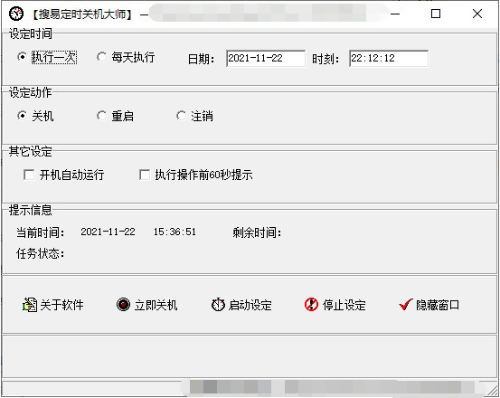Click the 设定时间 group title
This screenshot has width=500, height=398.
[x=31, y=33]
